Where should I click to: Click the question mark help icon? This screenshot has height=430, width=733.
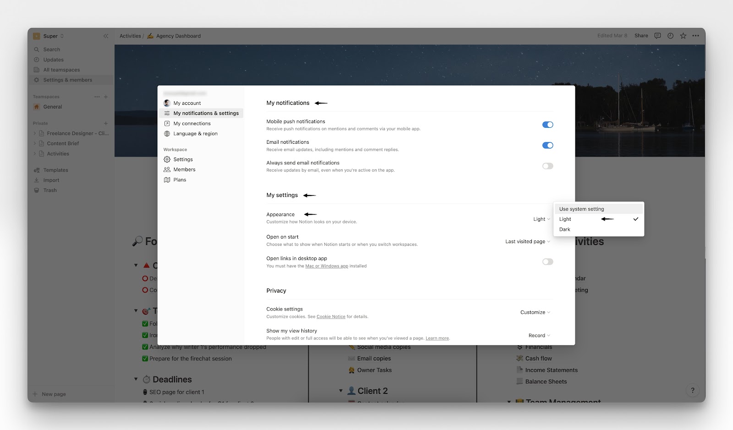click(693, 390)
